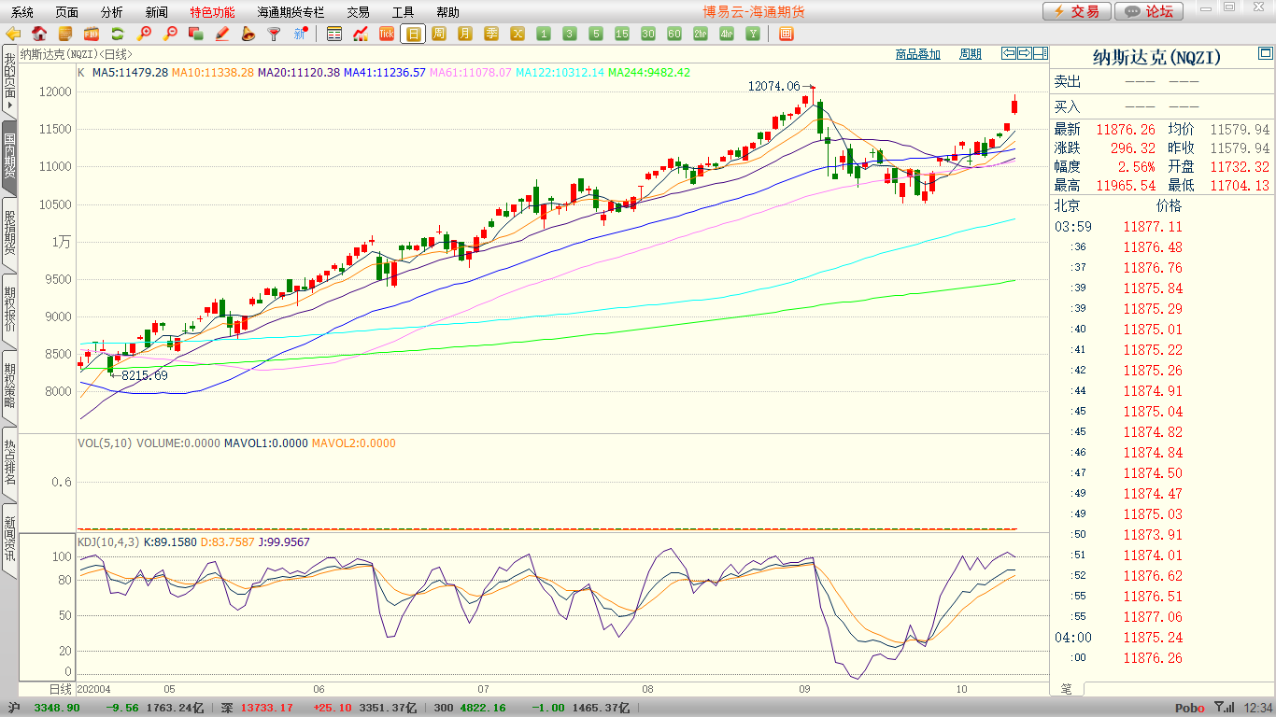Click the 周期 link
This screenshot has height=717, width=1276.
point(971,54)
